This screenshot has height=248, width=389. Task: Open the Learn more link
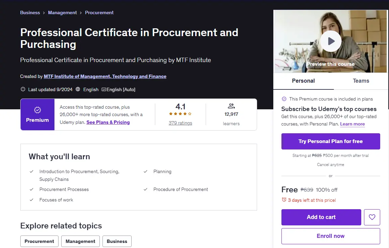pyautogui.click(x=352, y=124)
